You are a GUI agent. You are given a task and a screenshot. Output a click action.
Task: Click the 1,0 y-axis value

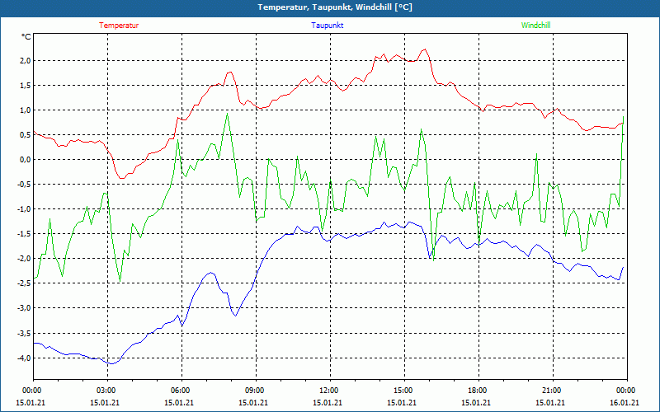26,110
